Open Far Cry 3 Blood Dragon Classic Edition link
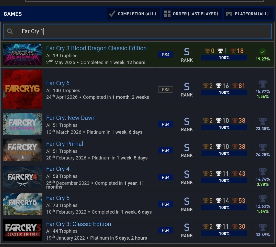Viewport: 276px width, 247px height. (x=96, y=48)
